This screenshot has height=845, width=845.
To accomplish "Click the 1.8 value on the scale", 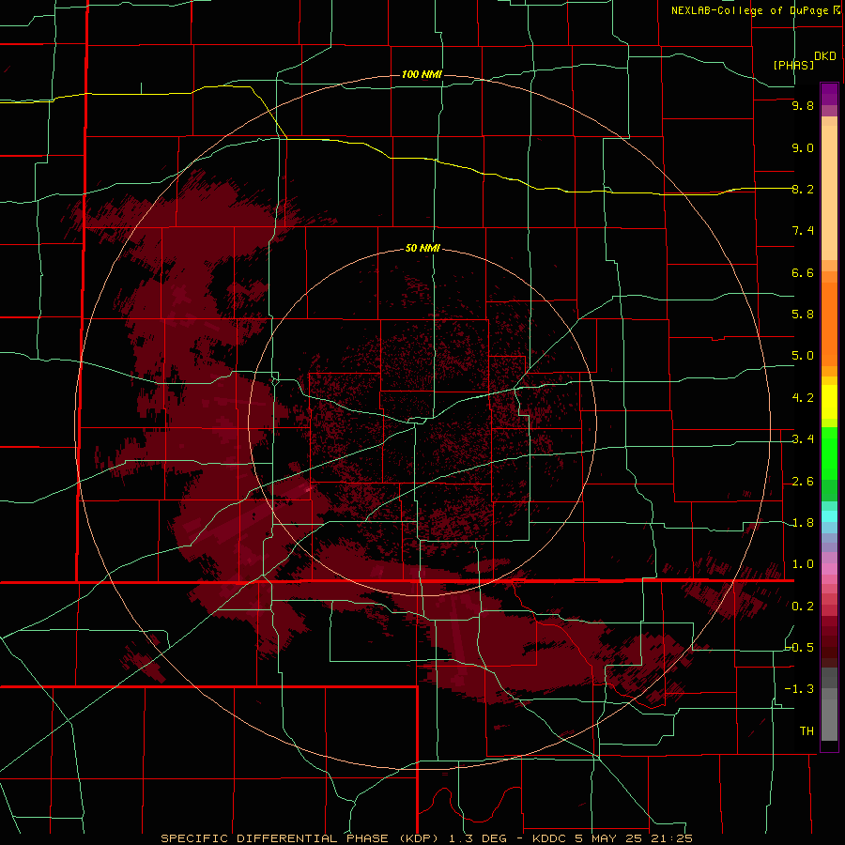I will point(803,523).
